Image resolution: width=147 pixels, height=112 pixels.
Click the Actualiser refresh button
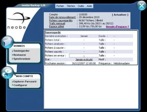pyautogui.click(x=120, y=15)
